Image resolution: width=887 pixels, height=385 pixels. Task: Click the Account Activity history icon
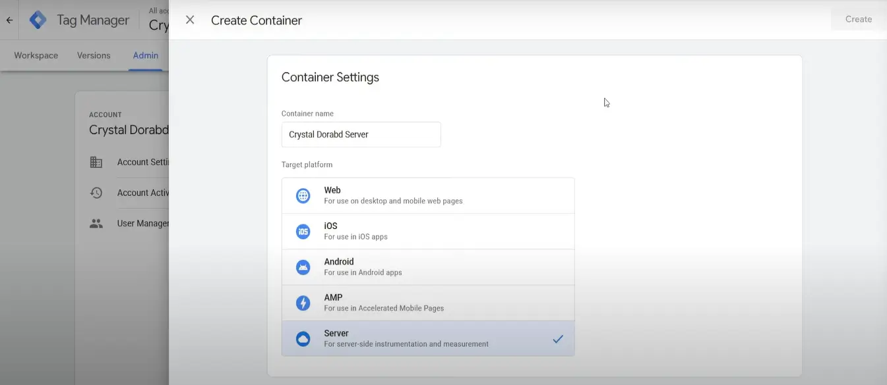click(96, 193)
